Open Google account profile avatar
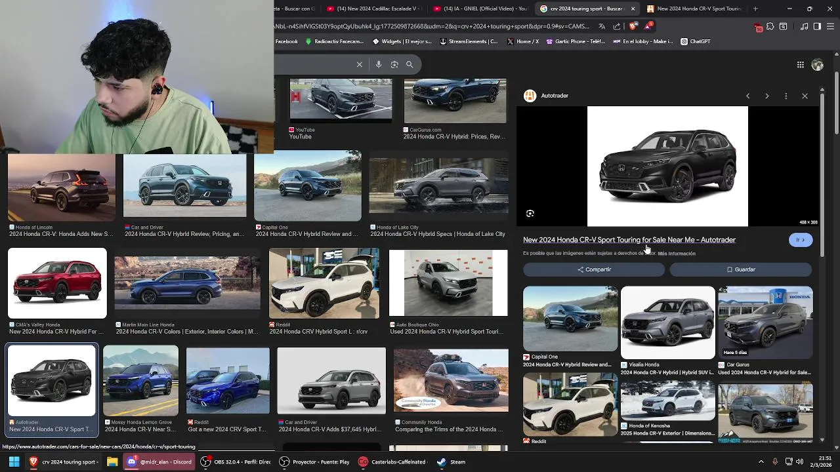Viewport: 840px width, 472px height. point(817,65)
